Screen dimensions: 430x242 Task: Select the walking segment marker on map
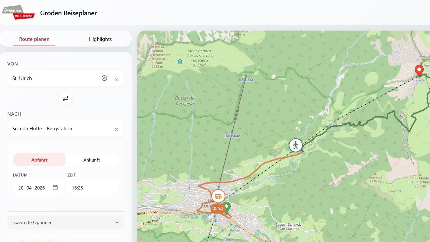(295, 145)
